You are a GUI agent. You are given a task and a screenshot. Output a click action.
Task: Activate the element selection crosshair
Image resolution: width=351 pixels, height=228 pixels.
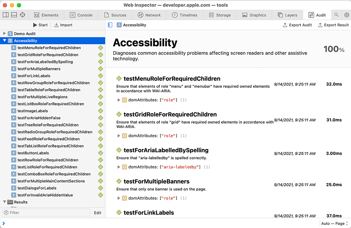23,15
